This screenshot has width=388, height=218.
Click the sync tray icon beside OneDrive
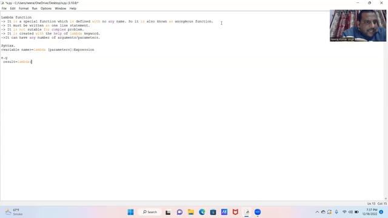pos(329,212)
